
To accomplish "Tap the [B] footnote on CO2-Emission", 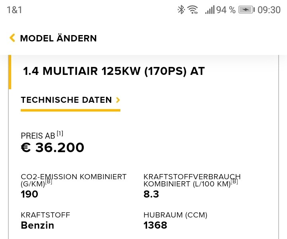I will pos(49,182).
